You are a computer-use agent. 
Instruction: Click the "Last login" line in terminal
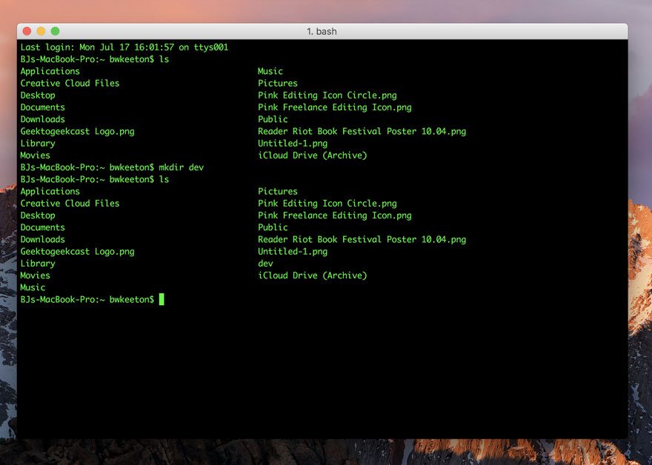point(124,47)
